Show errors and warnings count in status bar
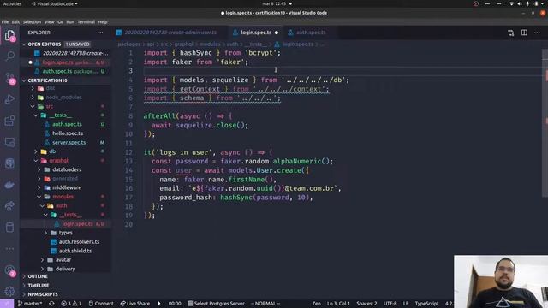This screenshot has width=548, height=308. (x=71, y=304)
